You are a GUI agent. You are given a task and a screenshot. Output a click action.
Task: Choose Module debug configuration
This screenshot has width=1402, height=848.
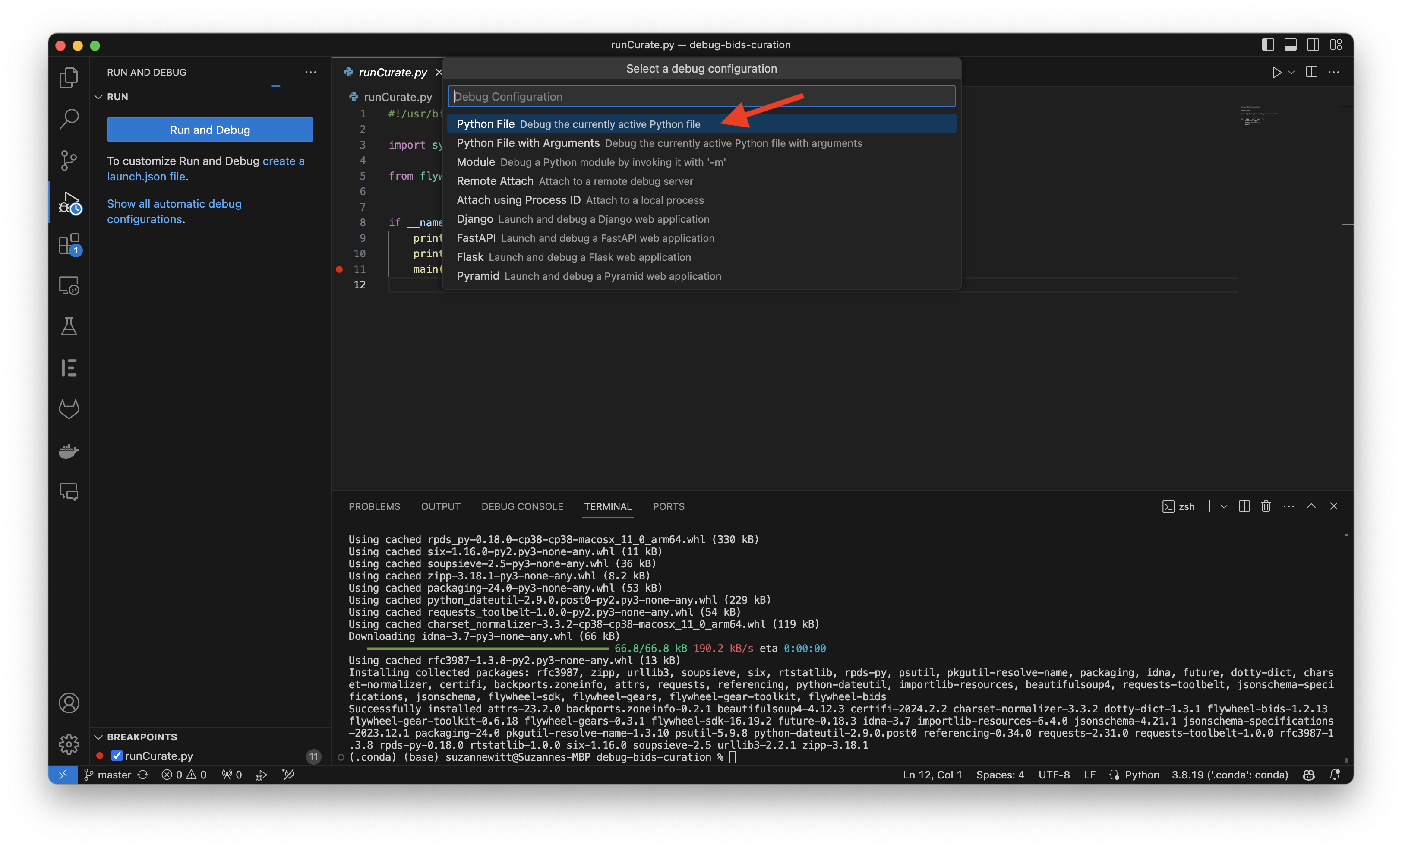(701, 161)
